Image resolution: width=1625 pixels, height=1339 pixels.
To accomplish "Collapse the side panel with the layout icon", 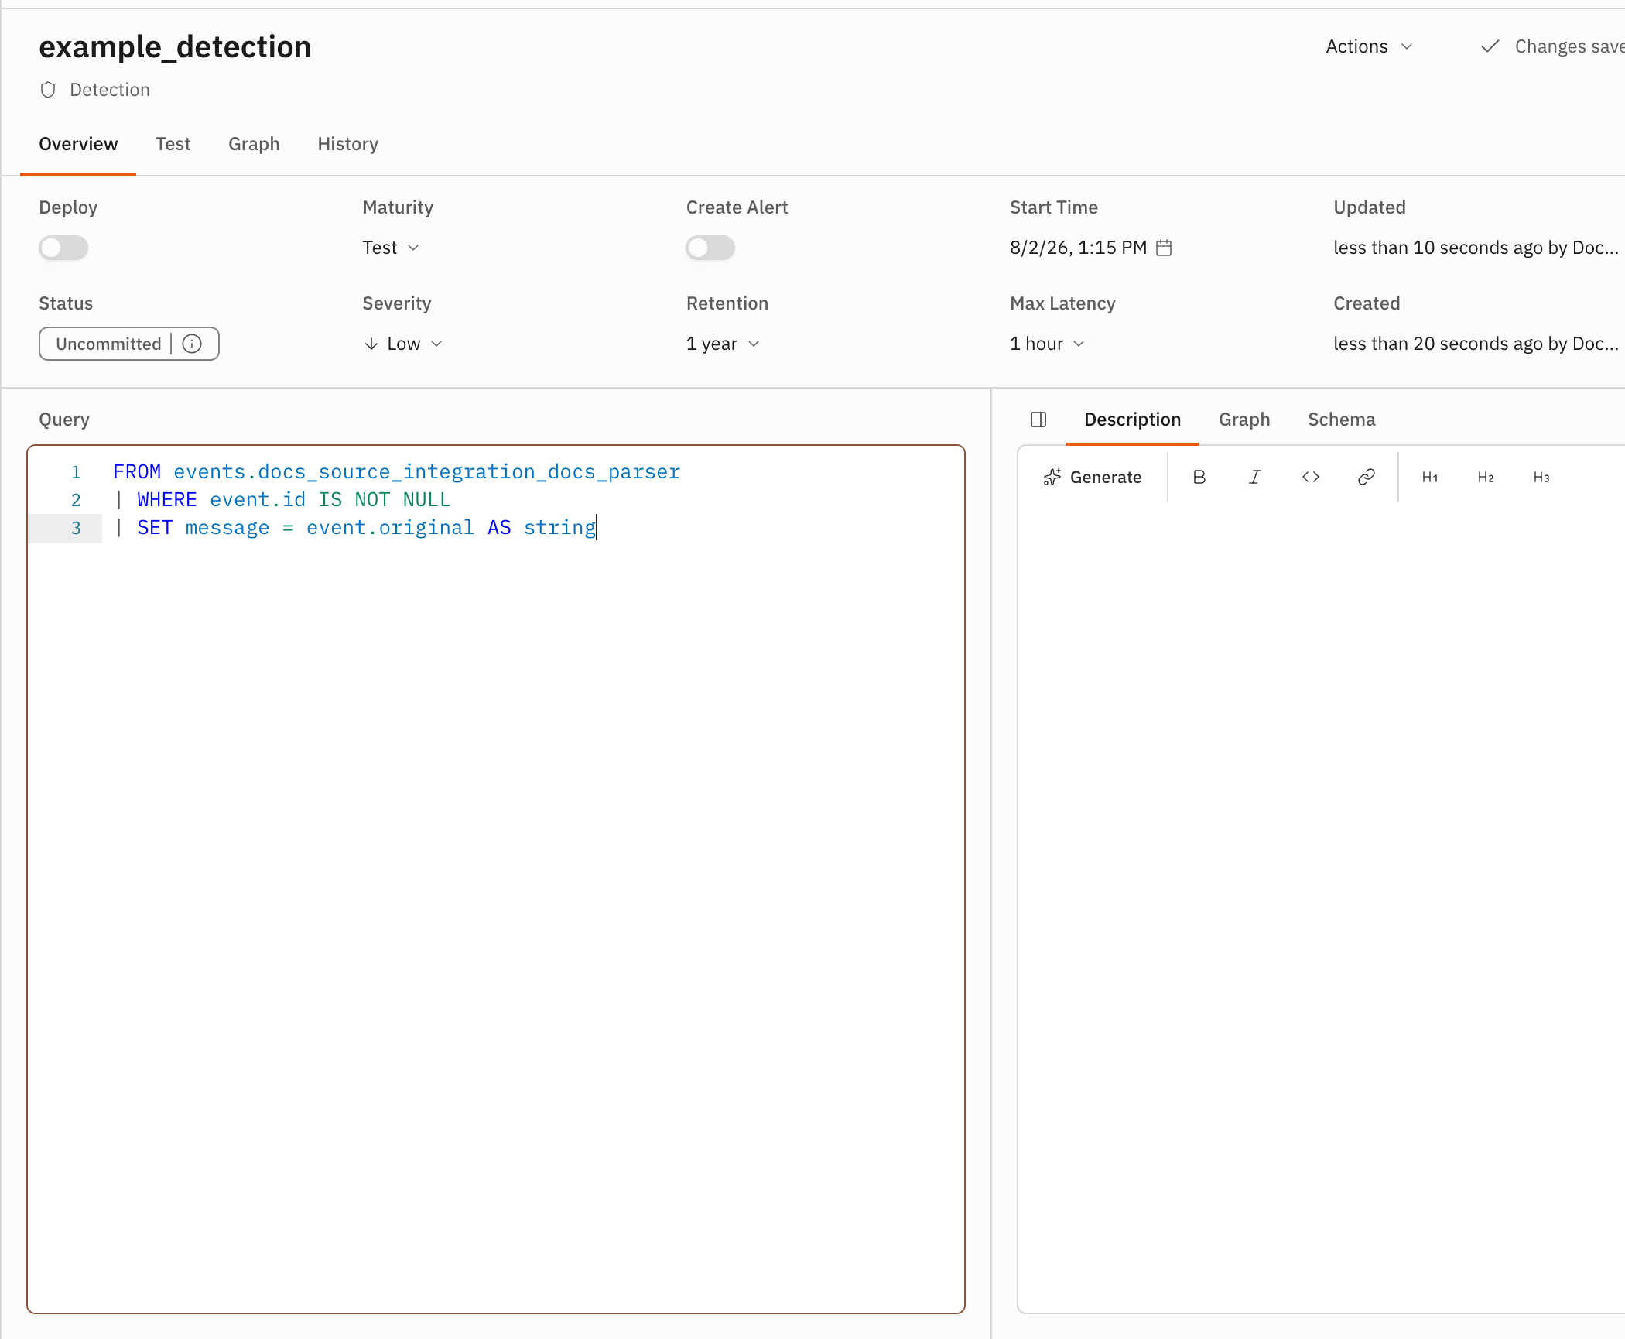I will pos(1038,420).
